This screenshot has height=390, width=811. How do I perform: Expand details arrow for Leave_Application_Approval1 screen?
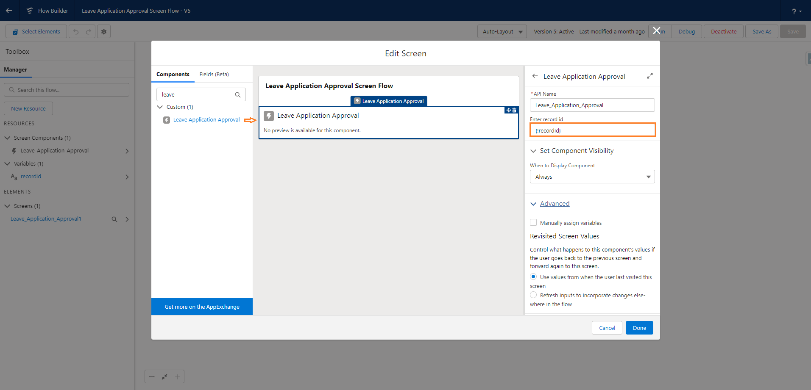127,219
